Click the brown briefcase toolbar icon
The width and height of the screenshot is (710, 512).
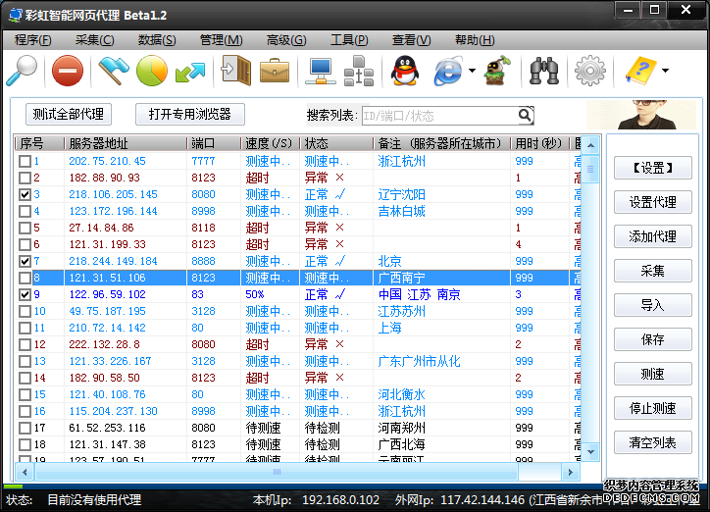pos(275,71)
